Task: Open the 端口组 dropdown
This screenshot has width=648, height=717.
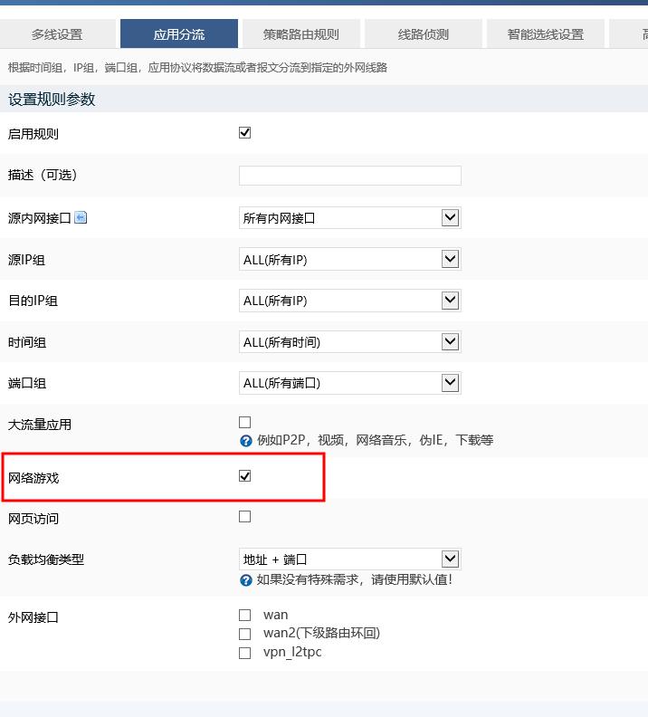Action: [349, 383]
